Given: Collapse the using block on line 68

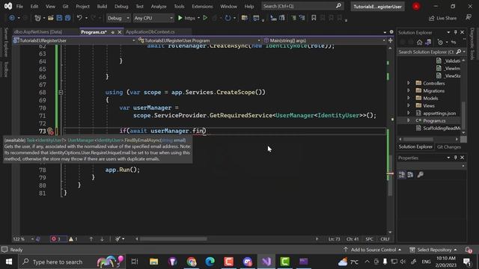Looking at the screenshot, I should click(x=61, y=92).
